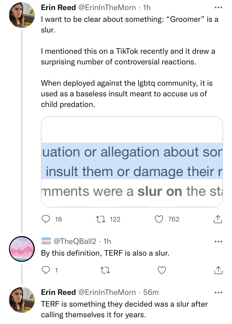
Task: Like TheQBall2's reply tweet
Action: (162, 270)
